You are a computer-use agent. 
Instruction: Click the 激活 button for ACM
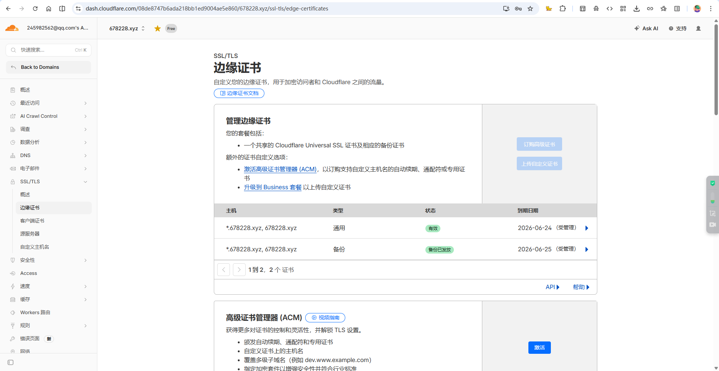pyautogui.click(x=540, y=347)
